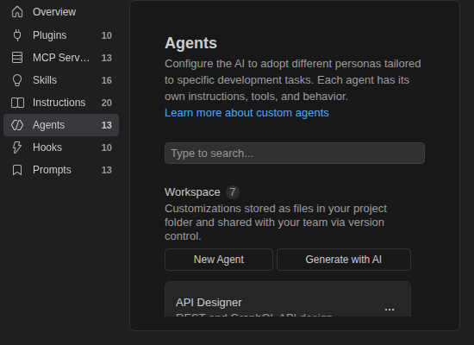Click the Plugins count 10
The width and height of the screenshot is (474, 345).
[x=106, y=35]
